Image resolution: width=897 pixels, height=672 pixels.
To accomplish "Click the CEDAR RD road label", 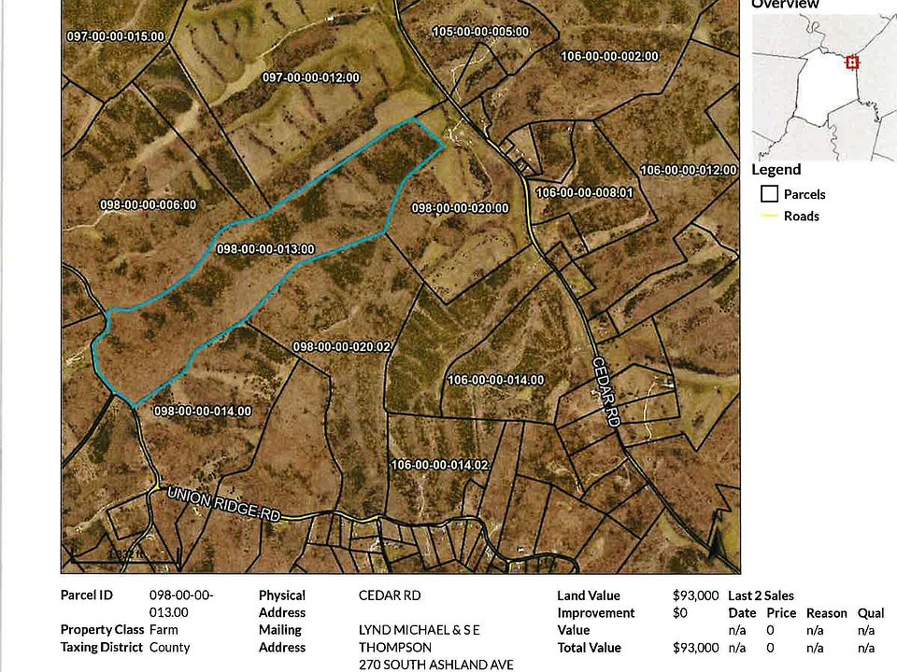I will pyautogui.click(x=605, y=392).
